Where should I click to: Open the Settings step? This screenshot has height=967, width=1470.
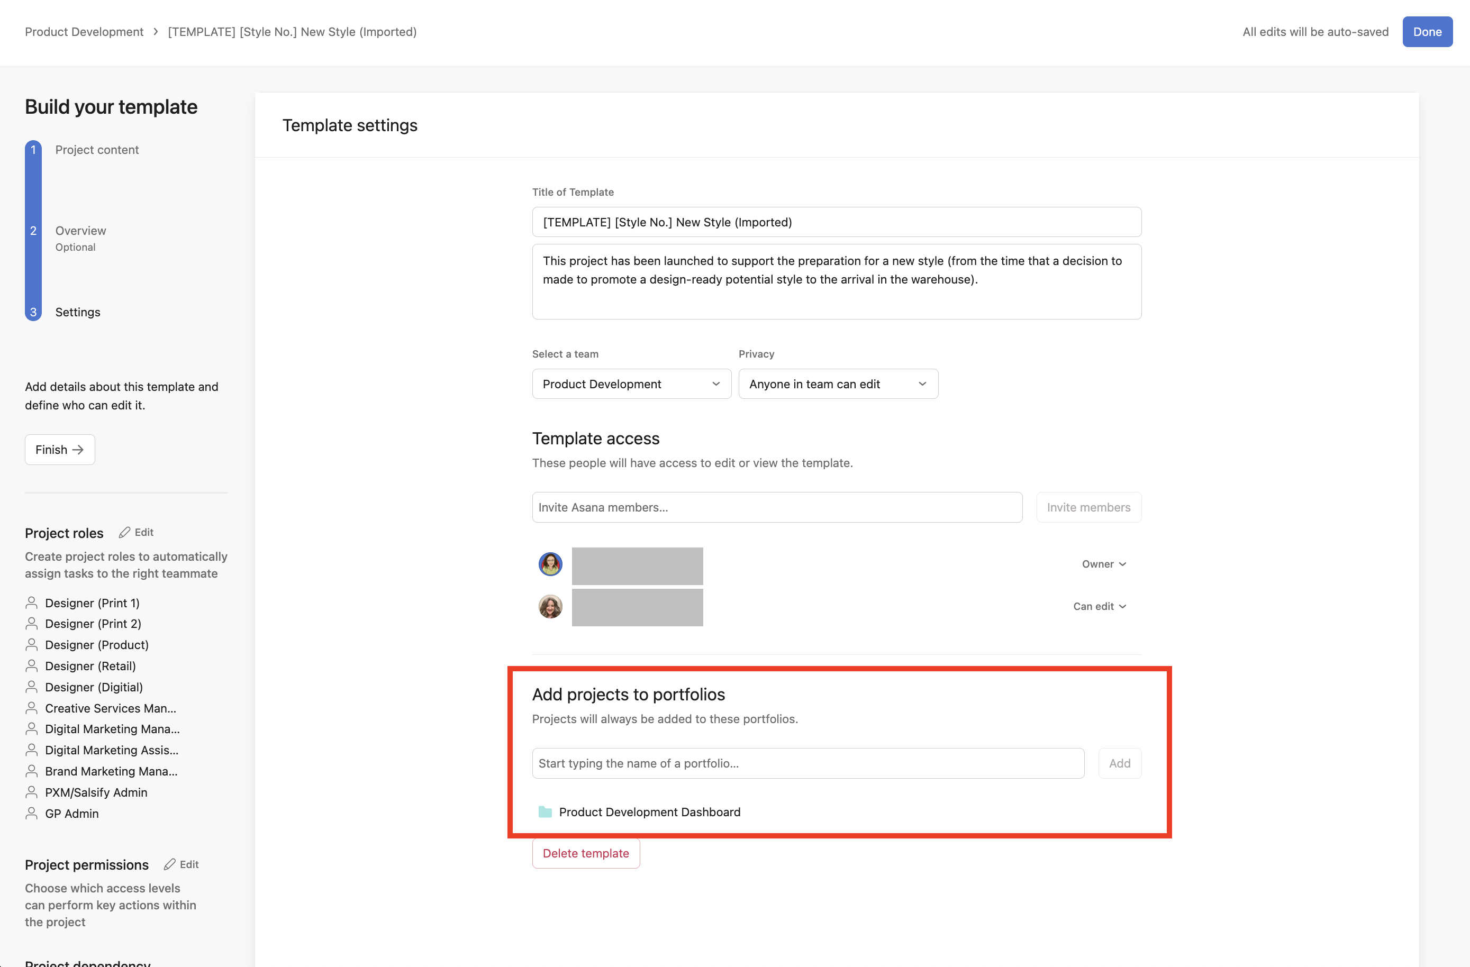coord(78,313)
